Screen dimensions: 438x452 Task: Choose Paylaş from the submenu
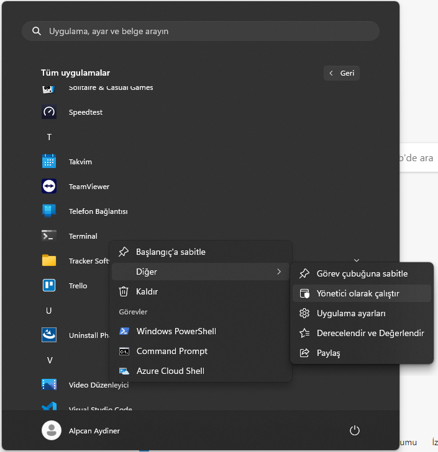coord(362,353)
